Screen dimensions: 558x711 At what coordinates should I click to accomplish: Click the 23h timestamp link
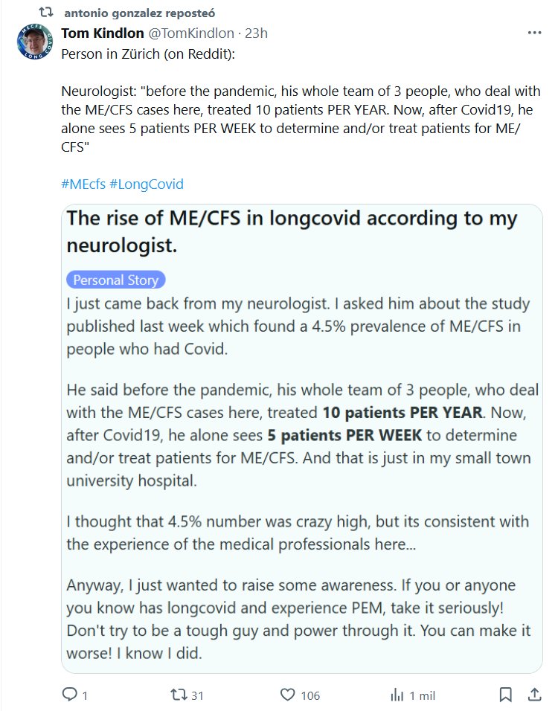(256, 33)
